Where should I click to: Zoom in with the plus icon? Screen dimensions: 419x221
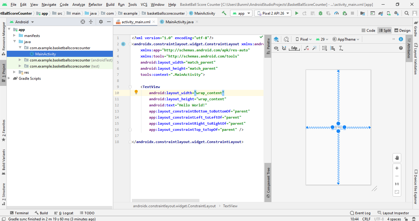click(x=397, y=168)
